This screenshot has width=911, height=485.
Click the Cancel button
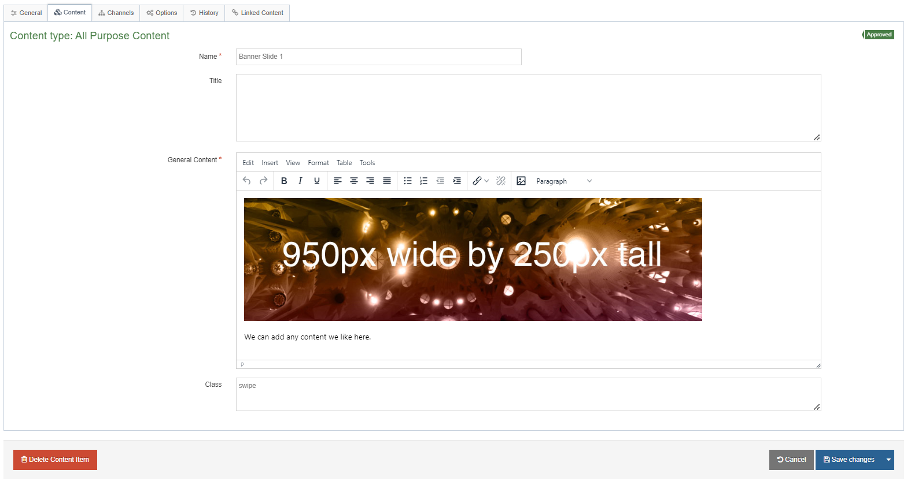(791, 460)
